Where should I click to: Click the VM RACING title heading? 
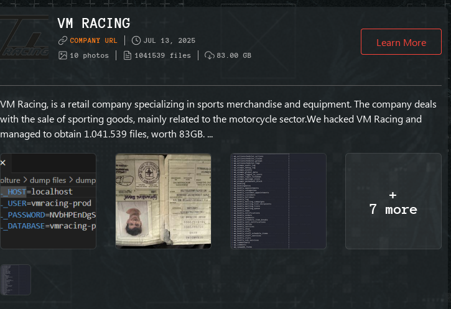coord(94,23)
